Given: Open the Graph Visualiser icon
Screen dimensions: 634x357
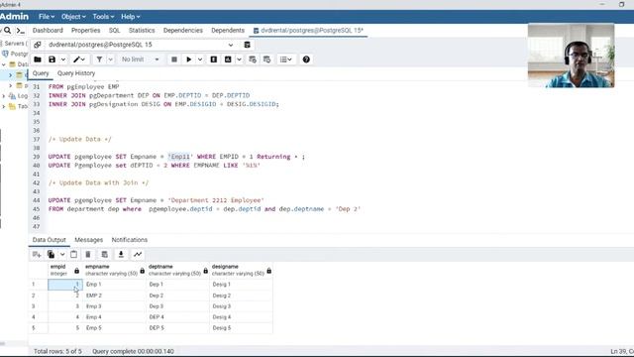Looking at the screenshot, I should click(x=138, y=254).
